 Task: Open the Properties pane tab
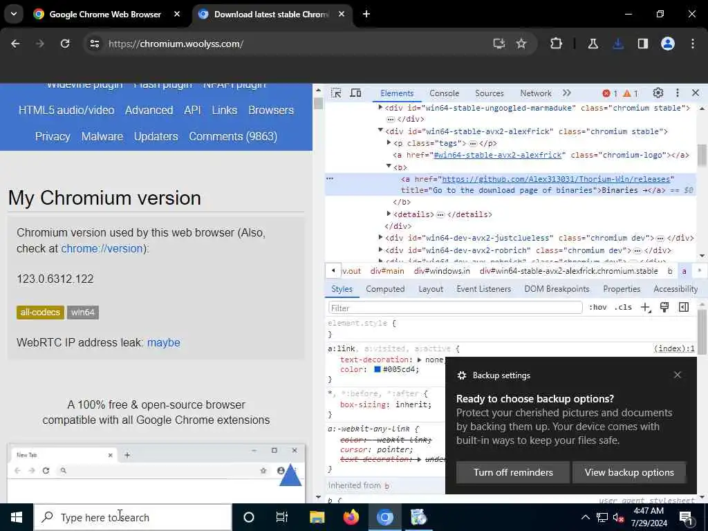pos(622,289)
